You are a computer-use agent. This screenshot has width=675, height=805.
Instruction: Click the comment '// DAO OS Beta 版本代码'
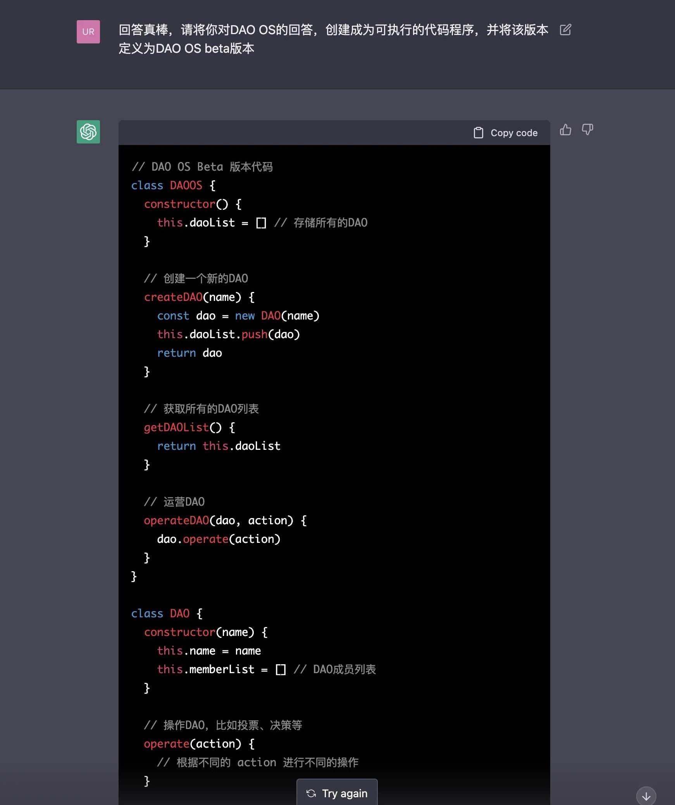[202, 167]
